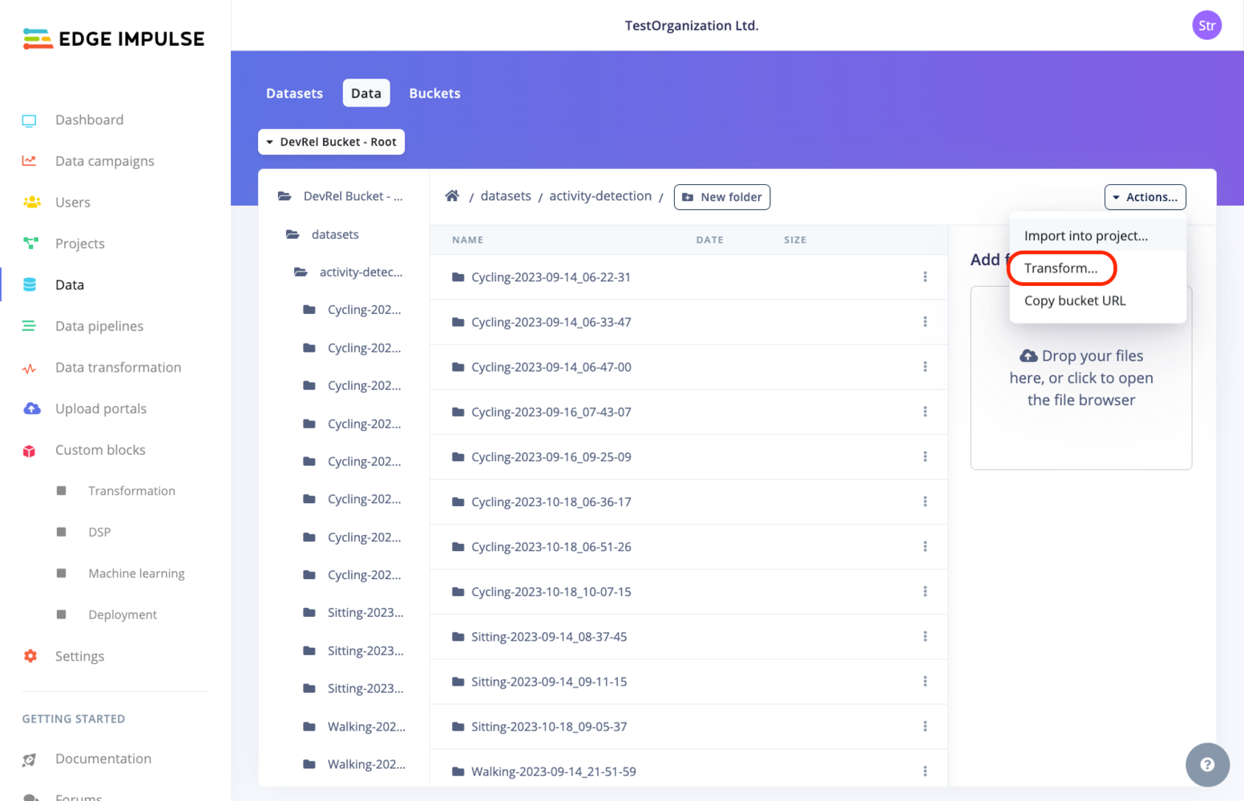Click the file drop upload area
The width and height of the screenshot is (1244, 801).
(1080, 378)
